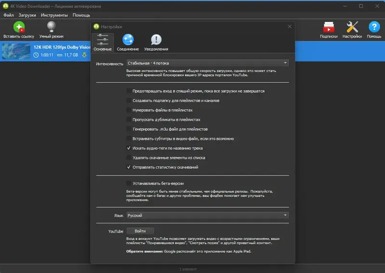This screenshot has height=273, width=385.
Task: Open Подписки toolbar icon
Action: (x=329, y=27)
